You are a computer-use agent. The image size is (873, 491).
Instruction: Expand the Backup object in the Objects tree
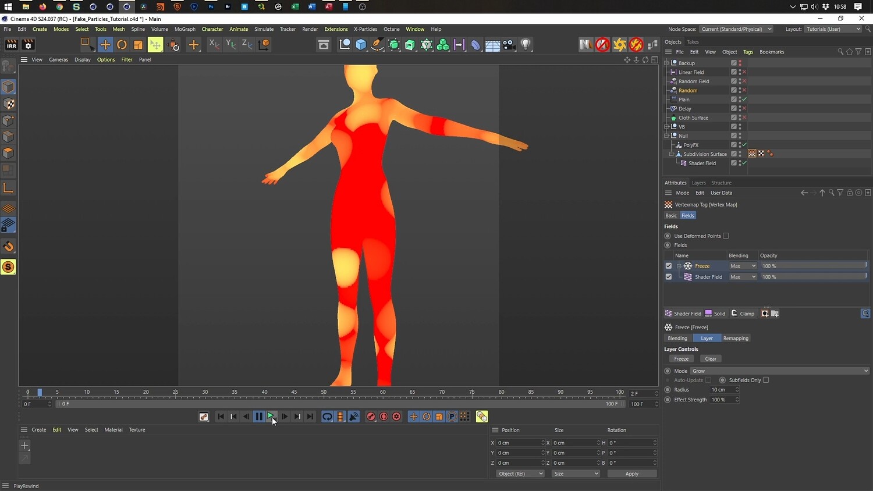(667, 63)
